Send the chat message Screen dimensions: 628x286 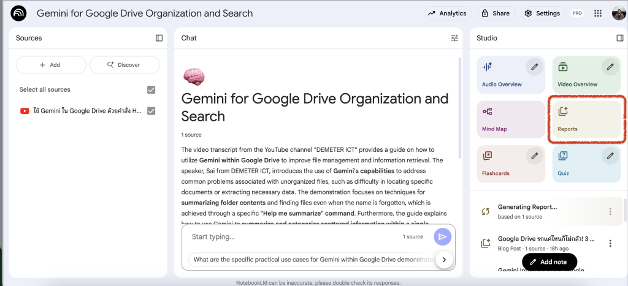pos(442,237)
